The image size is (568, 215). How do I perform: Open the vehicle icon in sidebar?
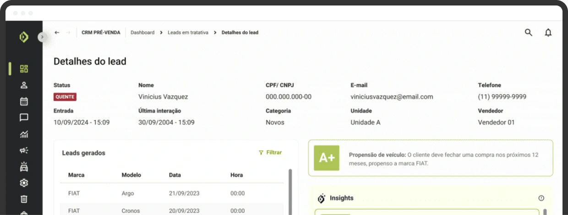(x=24, y=167)
